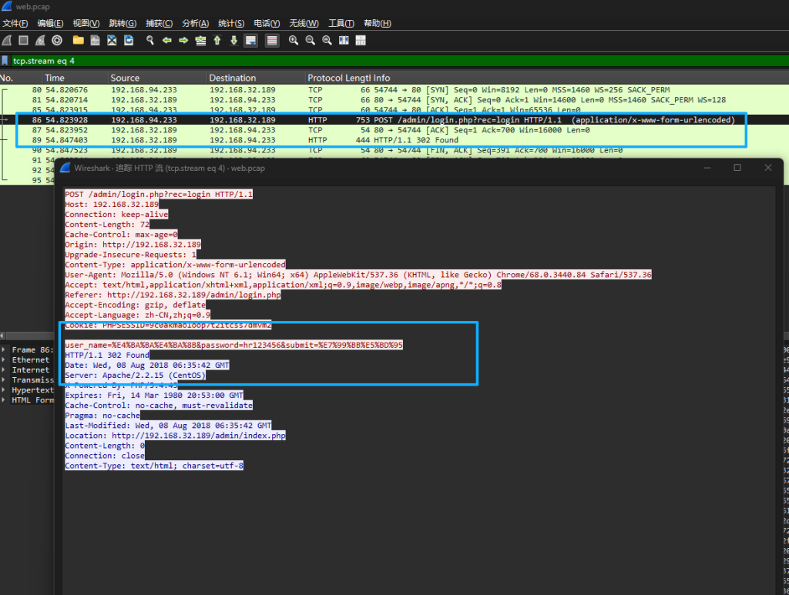
Task: Click the find packet magnifier icon
Action: (x=150, y=40)
